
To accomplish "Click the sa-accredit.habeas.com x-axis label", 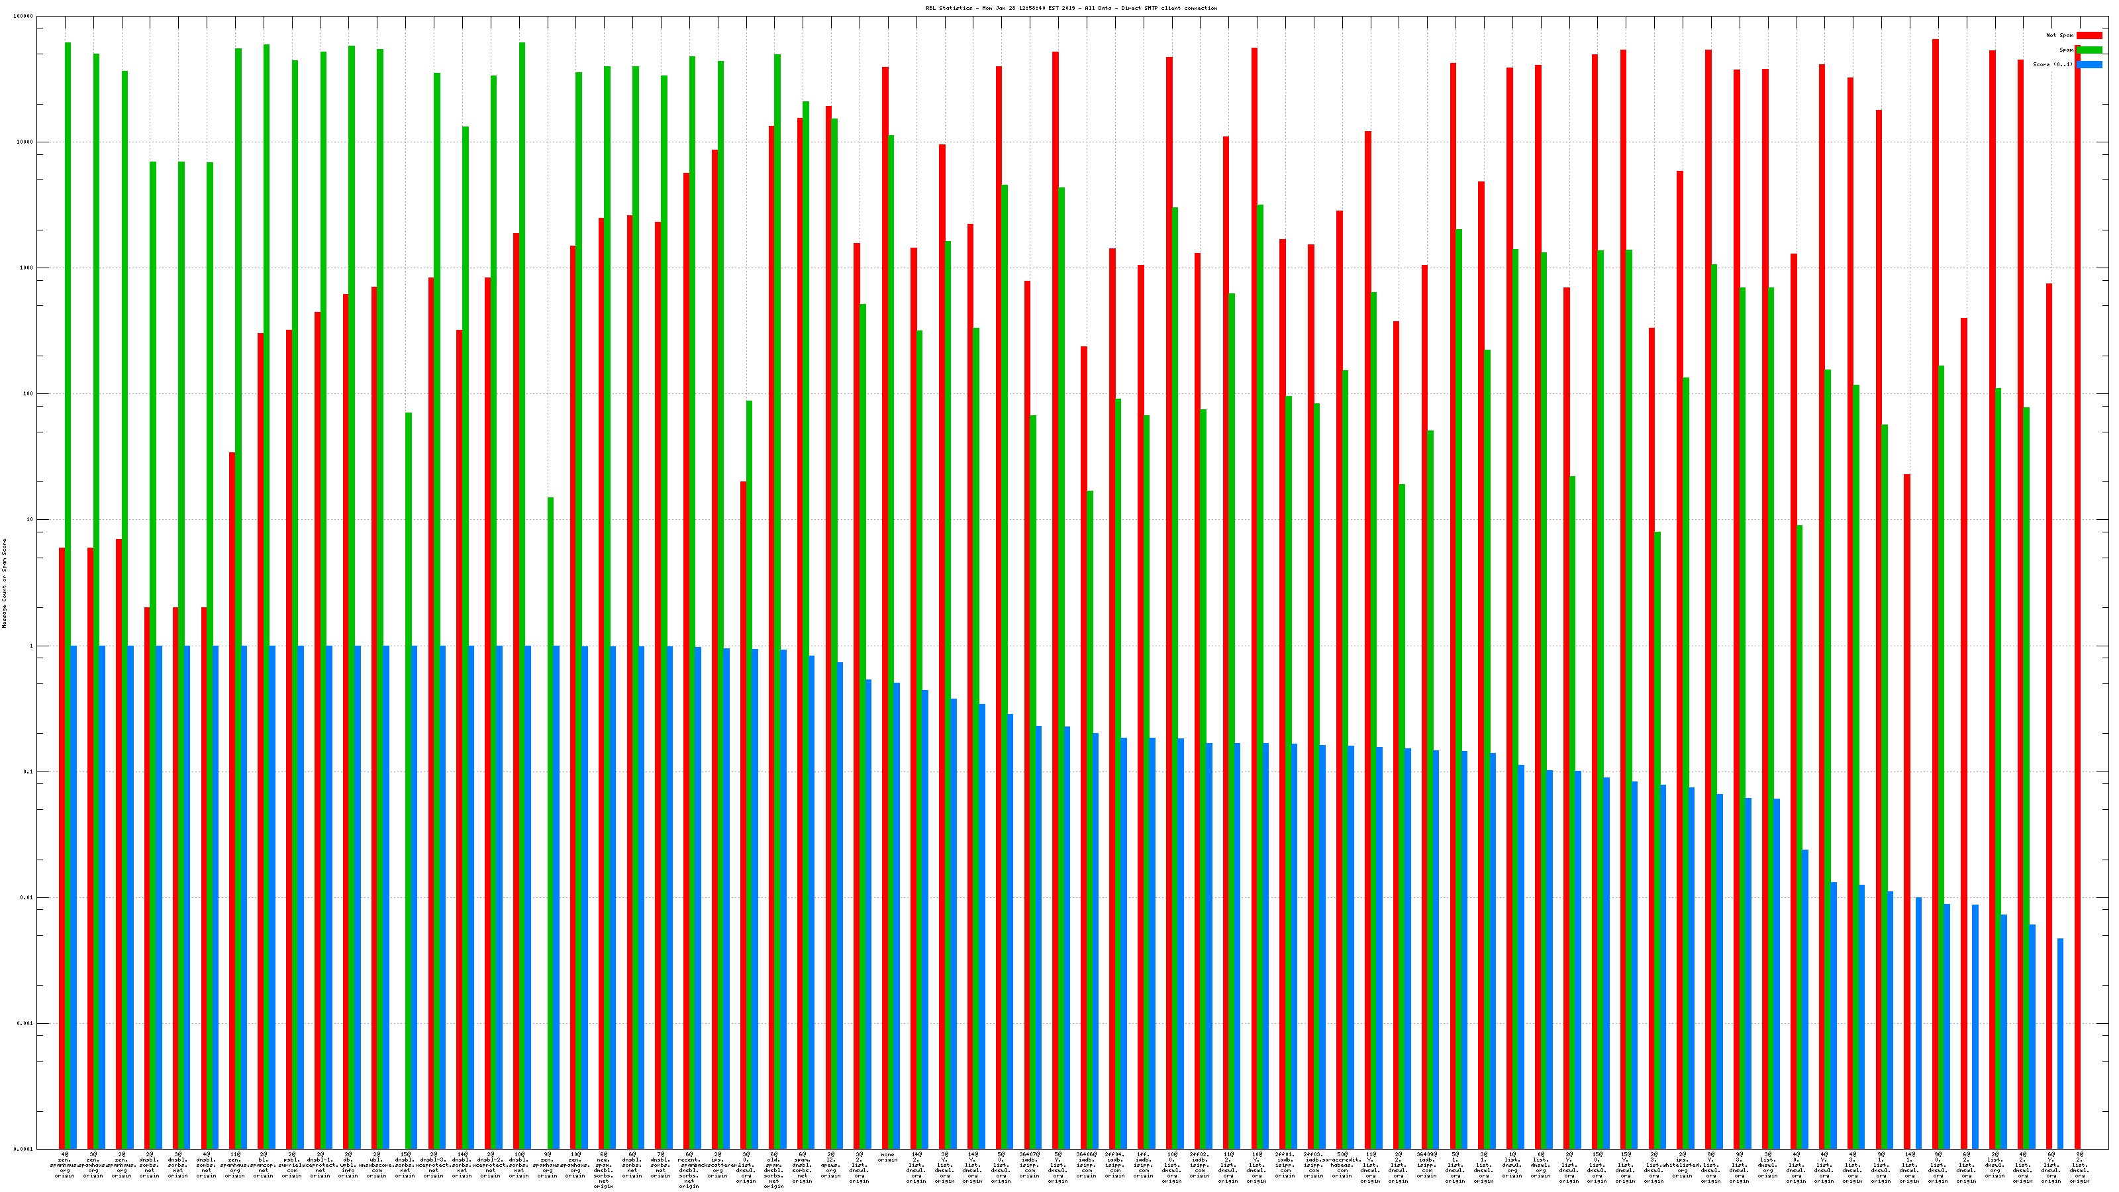I will [1342, 1165].
